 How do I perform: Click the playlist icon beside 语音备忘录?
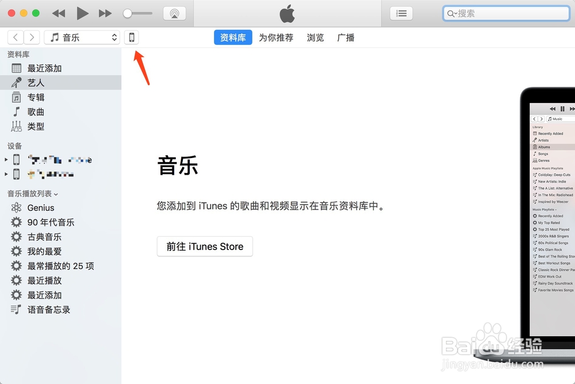(16, 309)
